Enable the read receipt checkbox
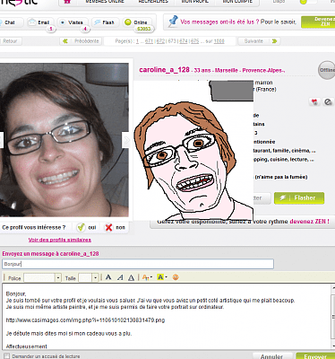Image resolution: width=335 pixels, height=359 pixels. click(x=7, y=356)
